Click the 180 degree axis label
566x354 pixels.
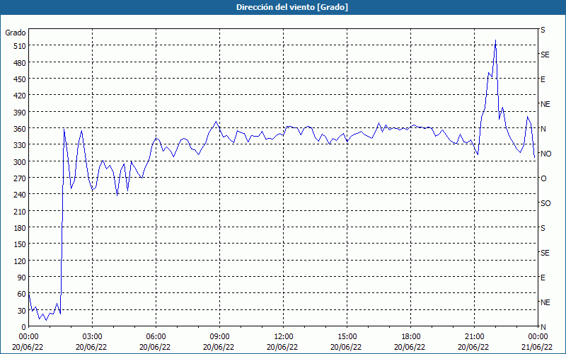(x=20, y=228)
